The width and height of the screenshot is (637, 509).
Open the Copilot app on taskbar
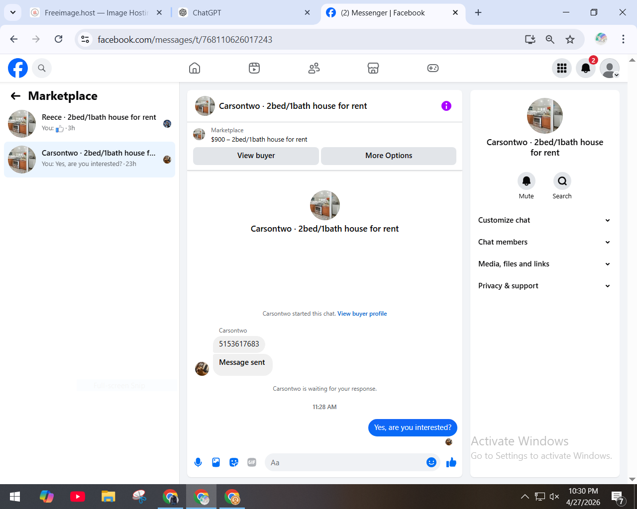(47, 497)
